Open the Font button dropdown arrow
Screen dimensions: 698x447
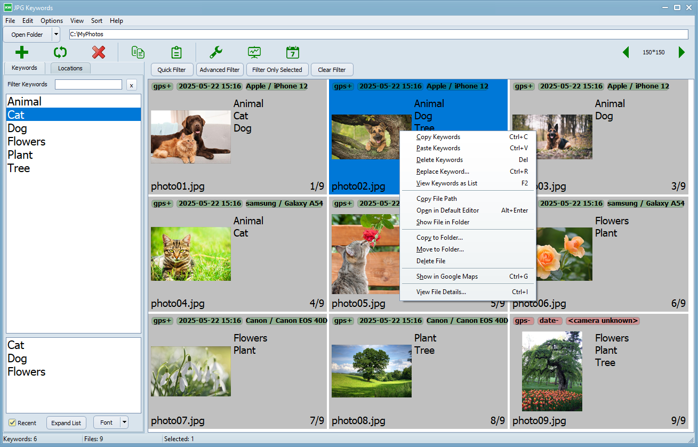(x=124, y=422)
